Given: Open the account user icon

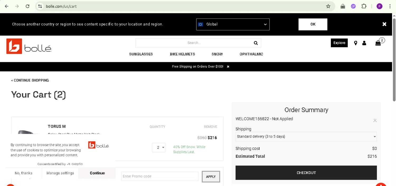Looking at the screenshot, I should coord(364,43).
